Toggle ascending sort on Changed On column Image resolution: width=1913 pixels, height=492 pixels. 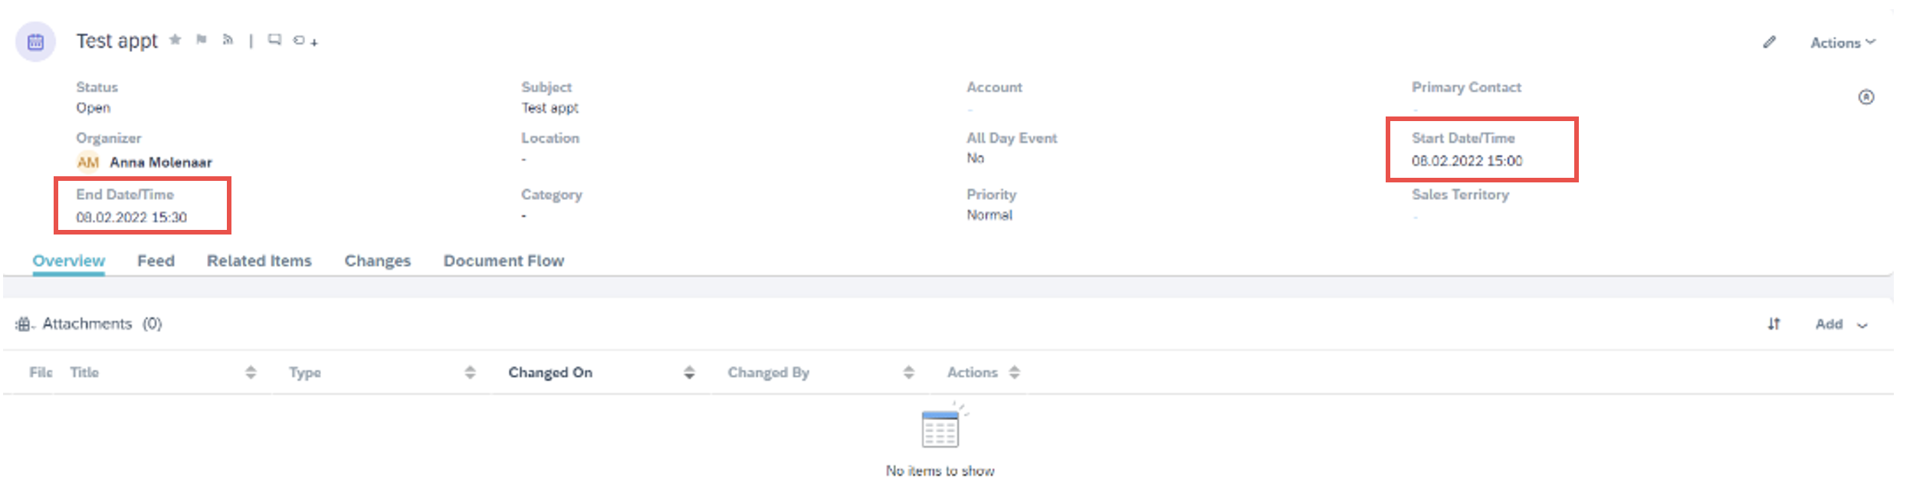(688, 372)
